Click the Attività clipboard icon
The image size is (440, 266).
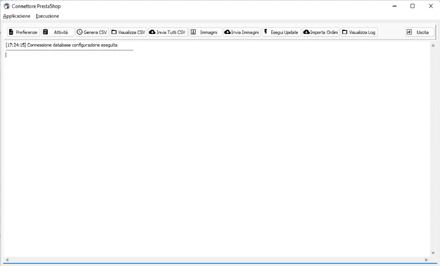tap(46, 32)
